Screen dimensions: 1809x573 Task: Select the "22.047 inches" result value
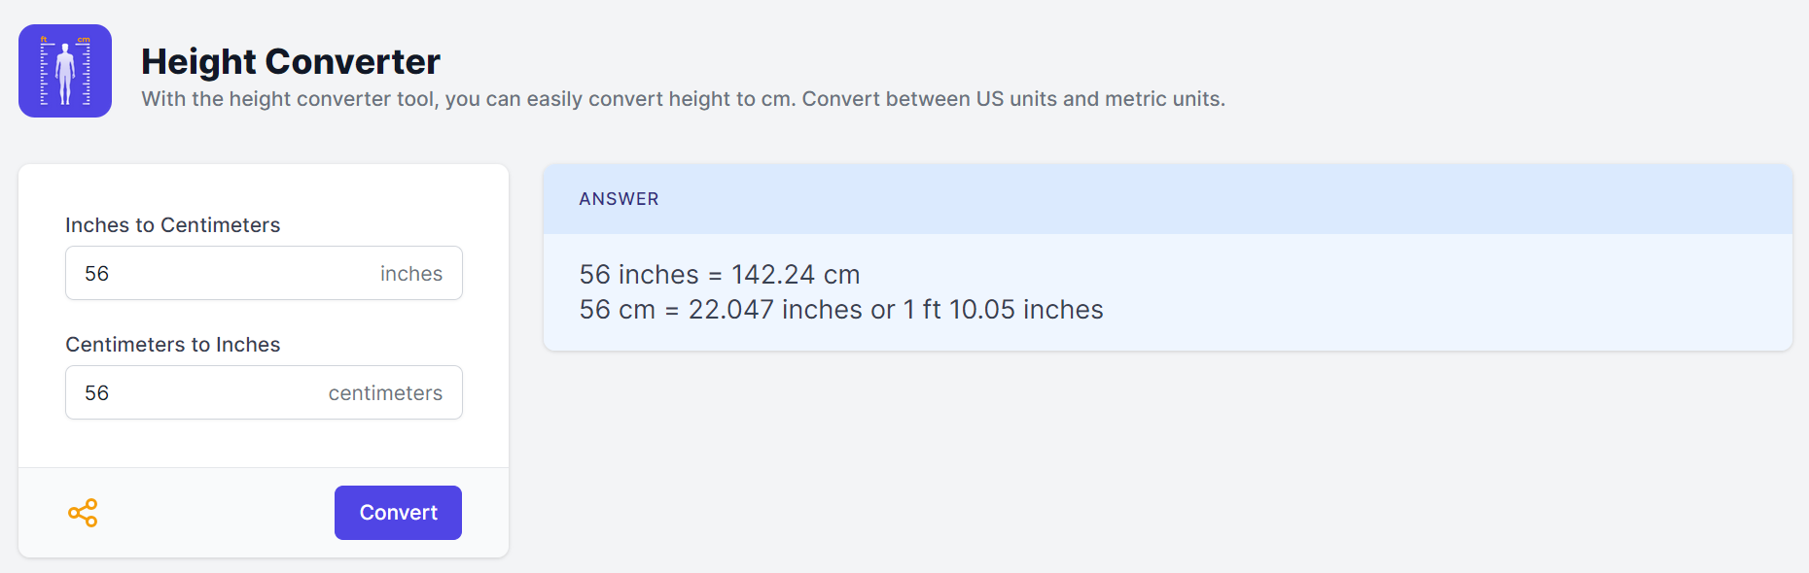775,310
